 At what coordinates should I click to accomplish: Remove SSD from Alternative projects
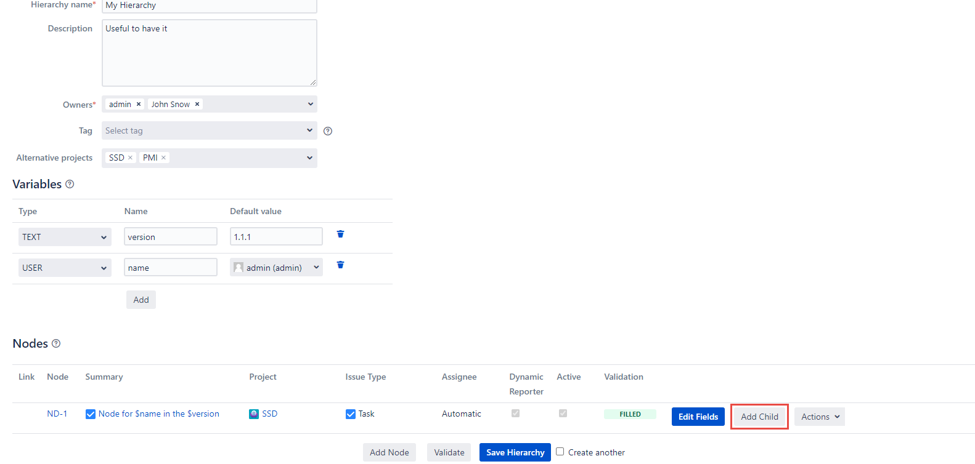click(130, 158)
